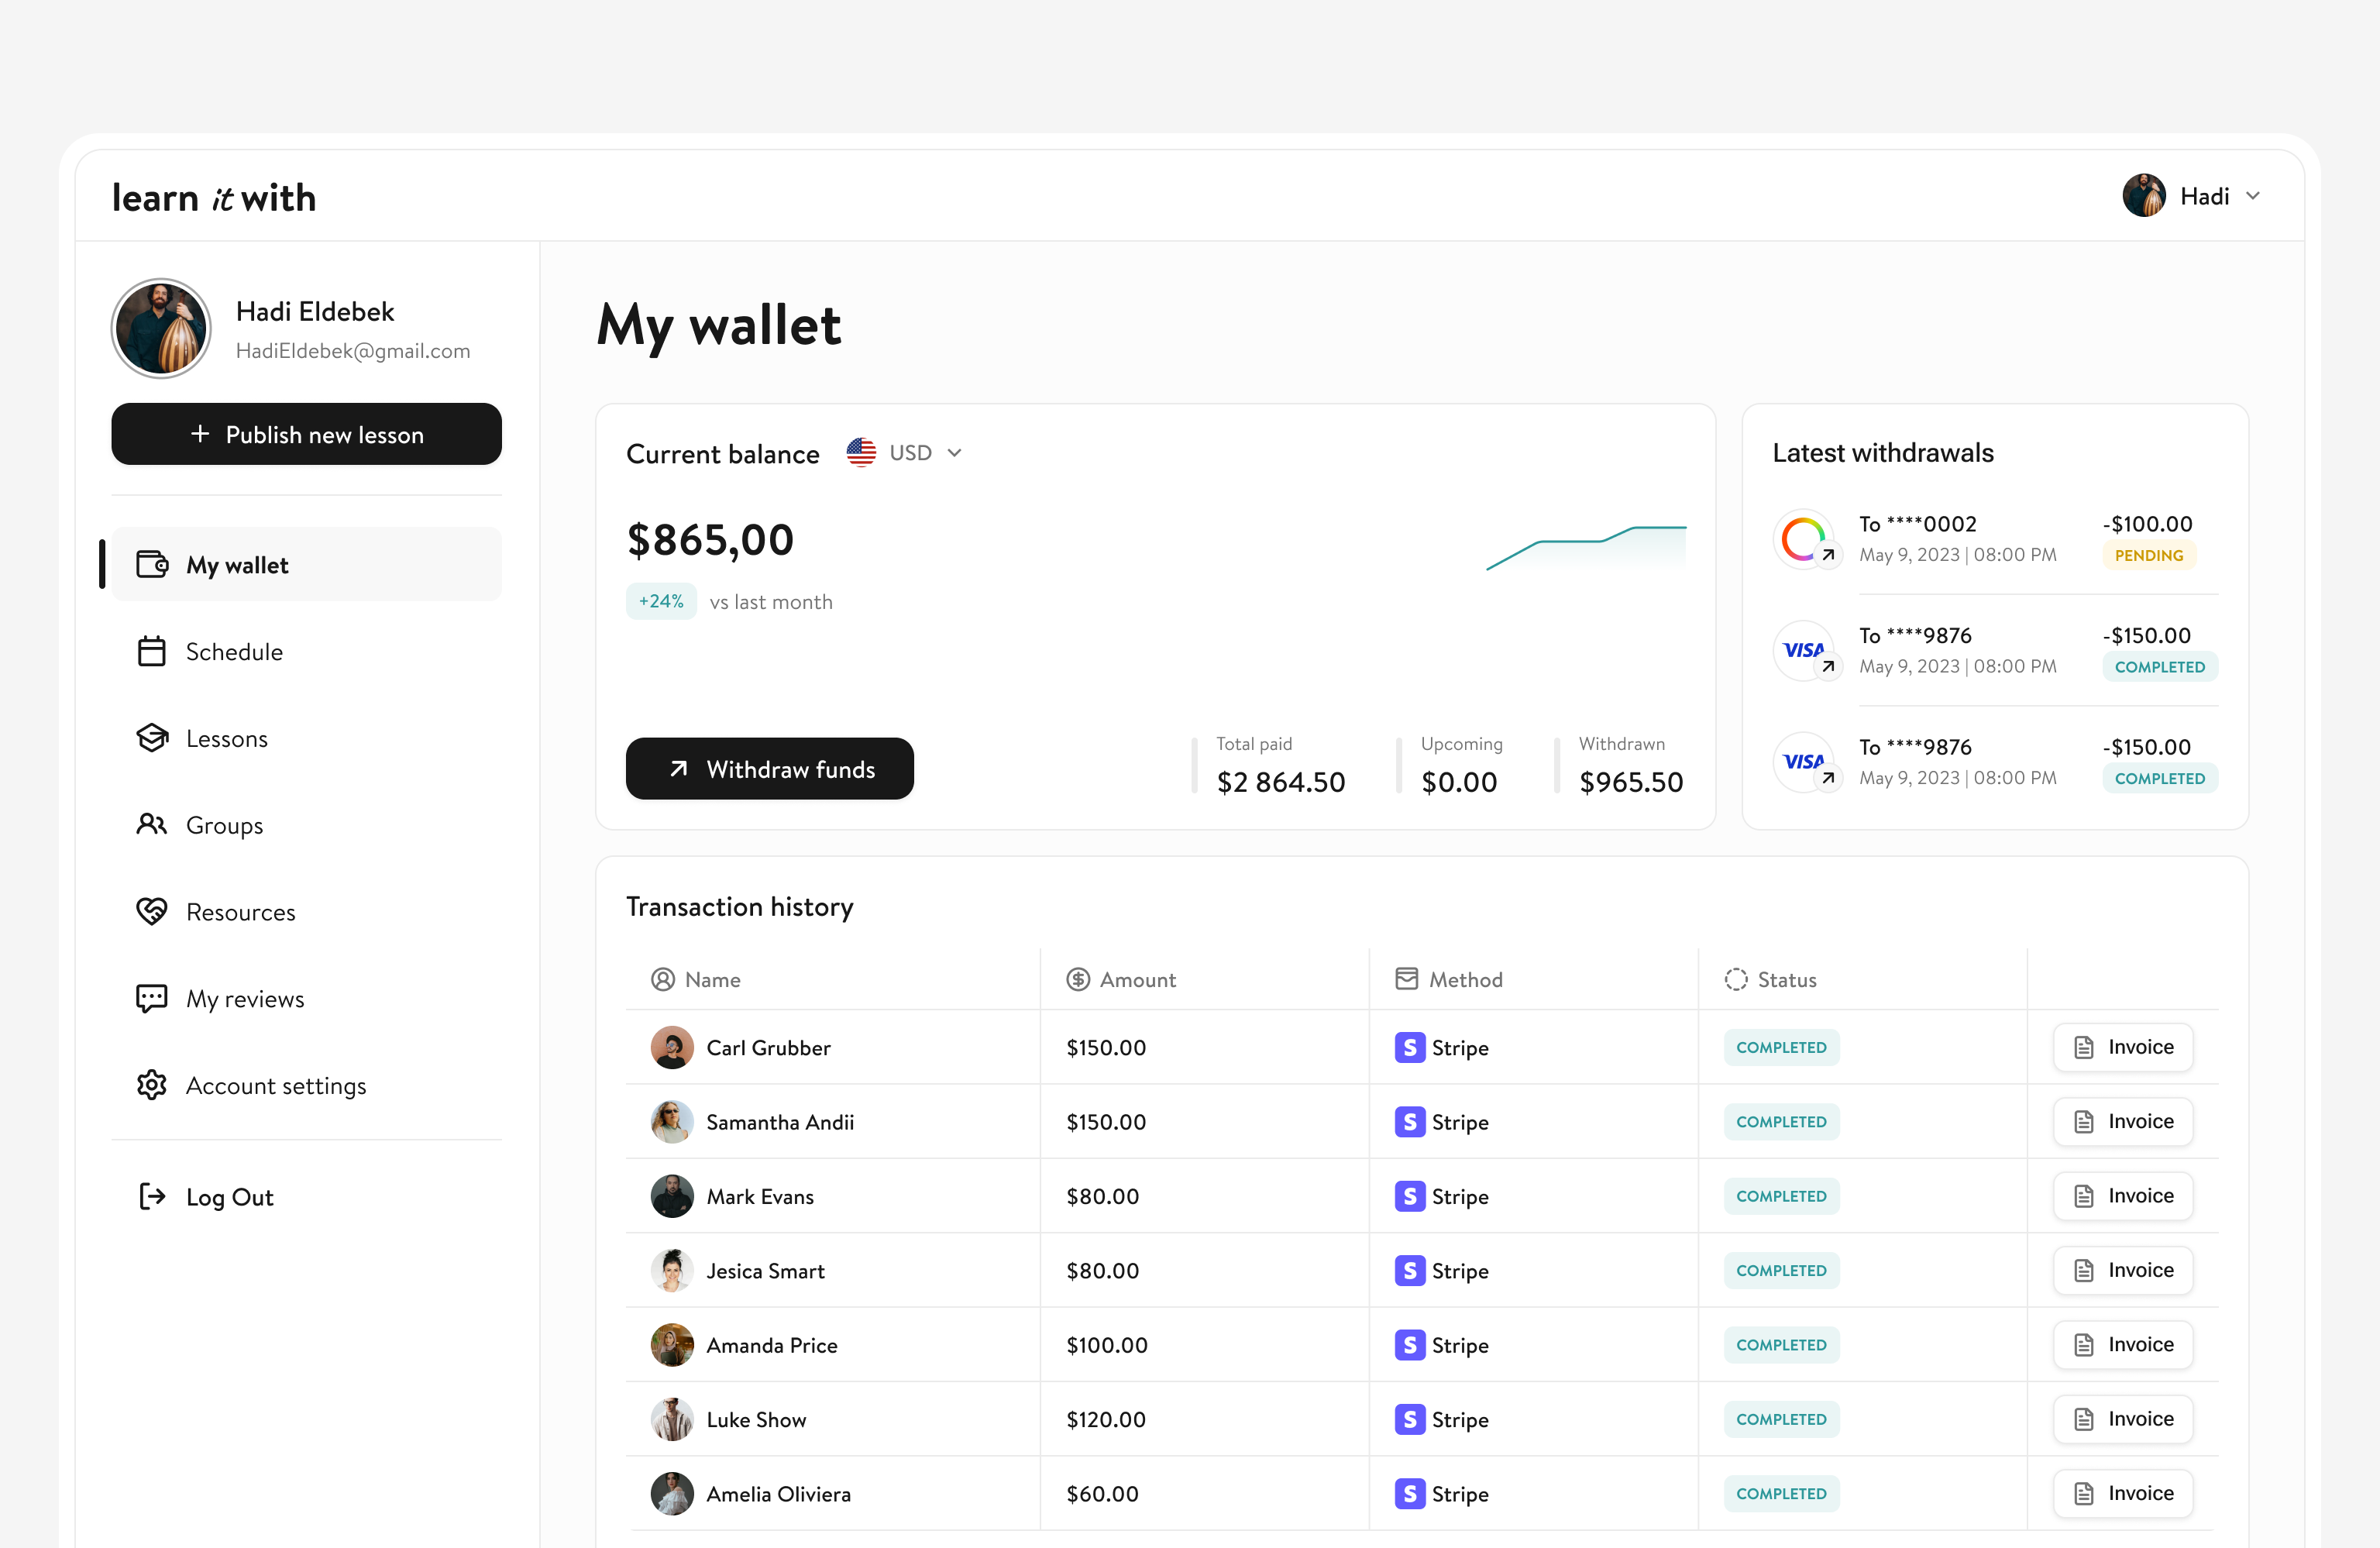Click the US flag currency selector
The image size is (2380, 1548).
861,453
